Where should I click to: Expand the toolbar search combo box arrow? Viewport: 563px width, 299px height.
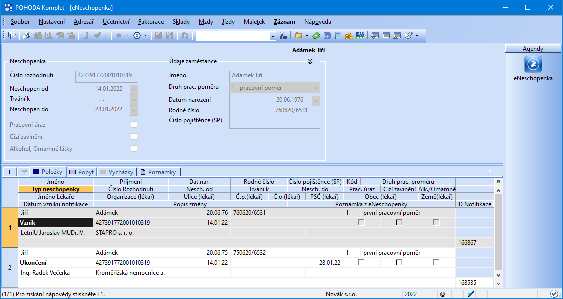pyautogui.click(x=273, y=36)
